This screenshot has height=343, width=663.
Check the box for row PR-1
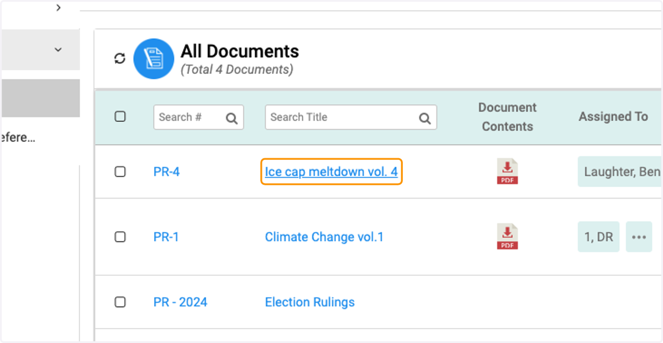[120, 237]
